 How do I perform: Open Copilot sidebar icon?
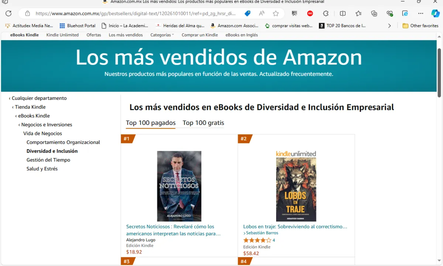pyautogui.click(x=435, y=13)
